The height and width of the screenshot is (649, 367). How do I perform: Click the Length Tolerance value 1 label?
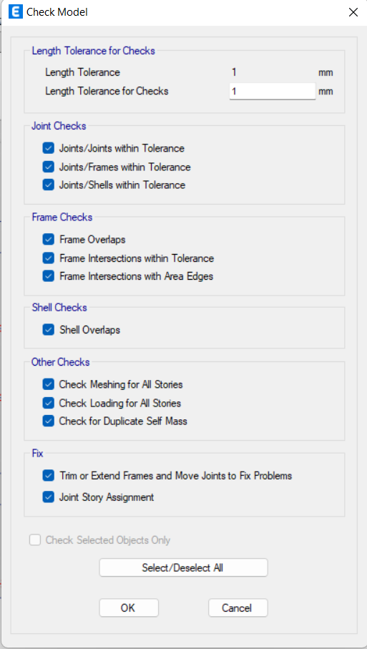tap(234, 73)
